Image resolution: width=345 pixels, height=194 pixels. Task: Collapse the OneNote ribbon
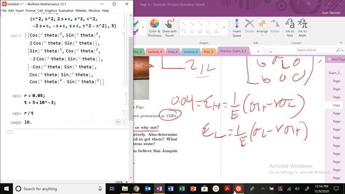point(341,43)
